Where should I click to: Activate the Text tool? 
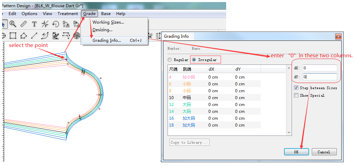pos(34,24)
